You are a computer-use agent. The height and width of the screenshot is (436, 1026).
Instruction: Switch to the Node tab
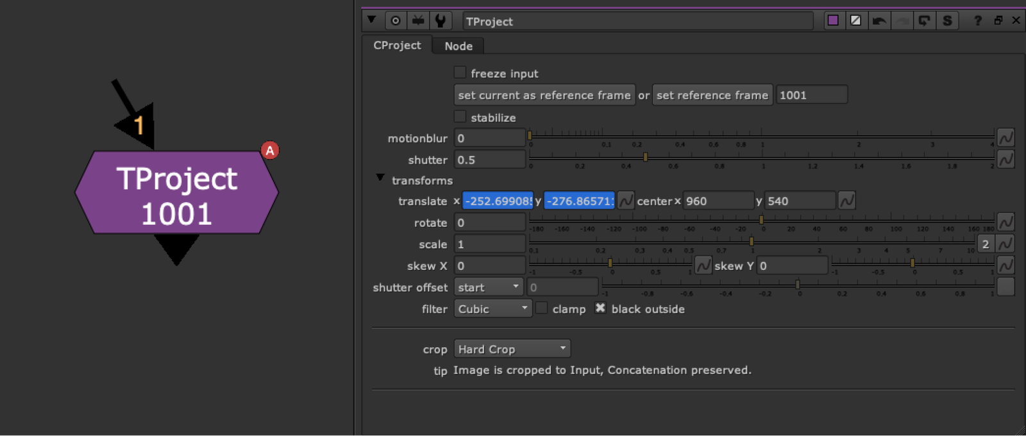[458, 46]
